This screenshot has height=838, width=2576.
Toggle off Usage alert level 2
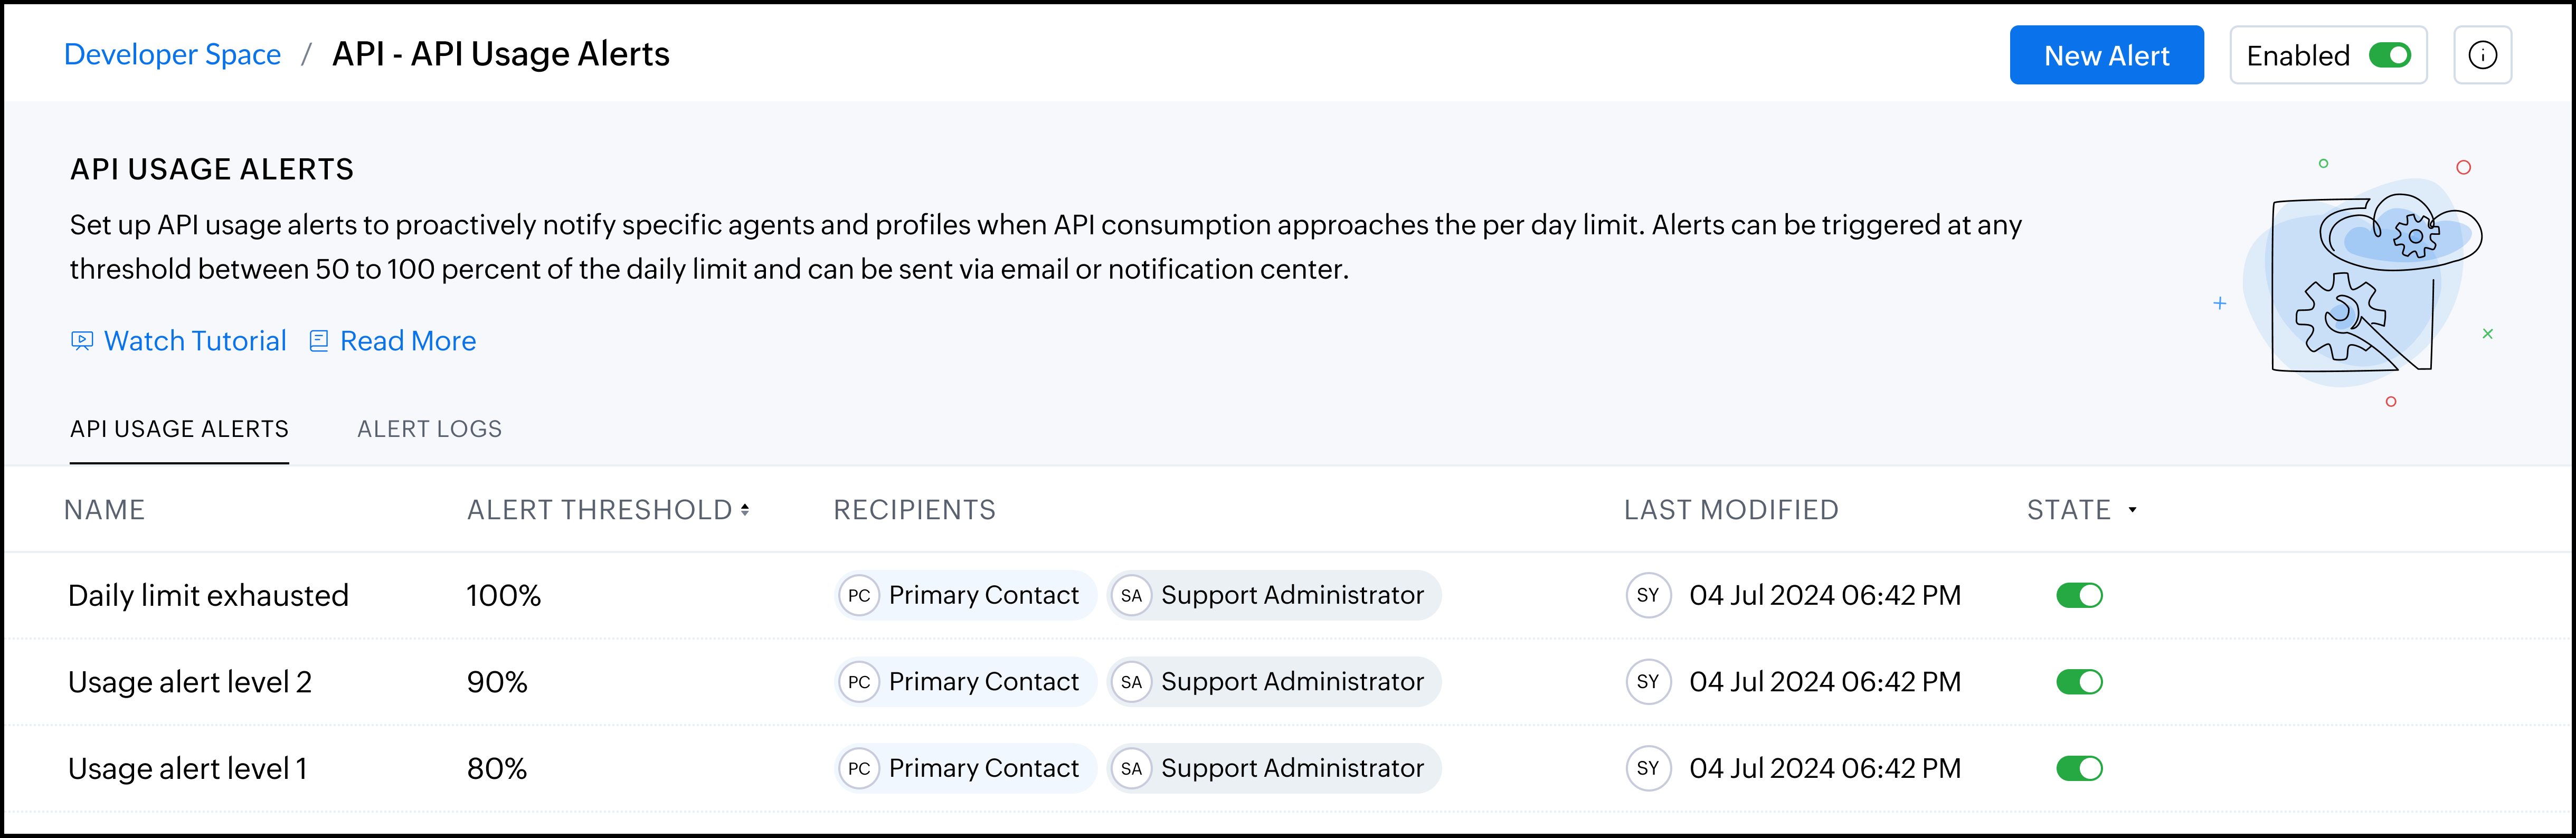pos(2079,682)
